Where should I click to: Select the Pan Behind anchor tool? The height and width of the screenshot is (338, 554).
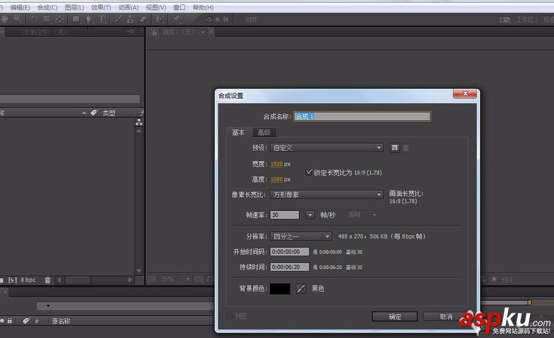60,19
